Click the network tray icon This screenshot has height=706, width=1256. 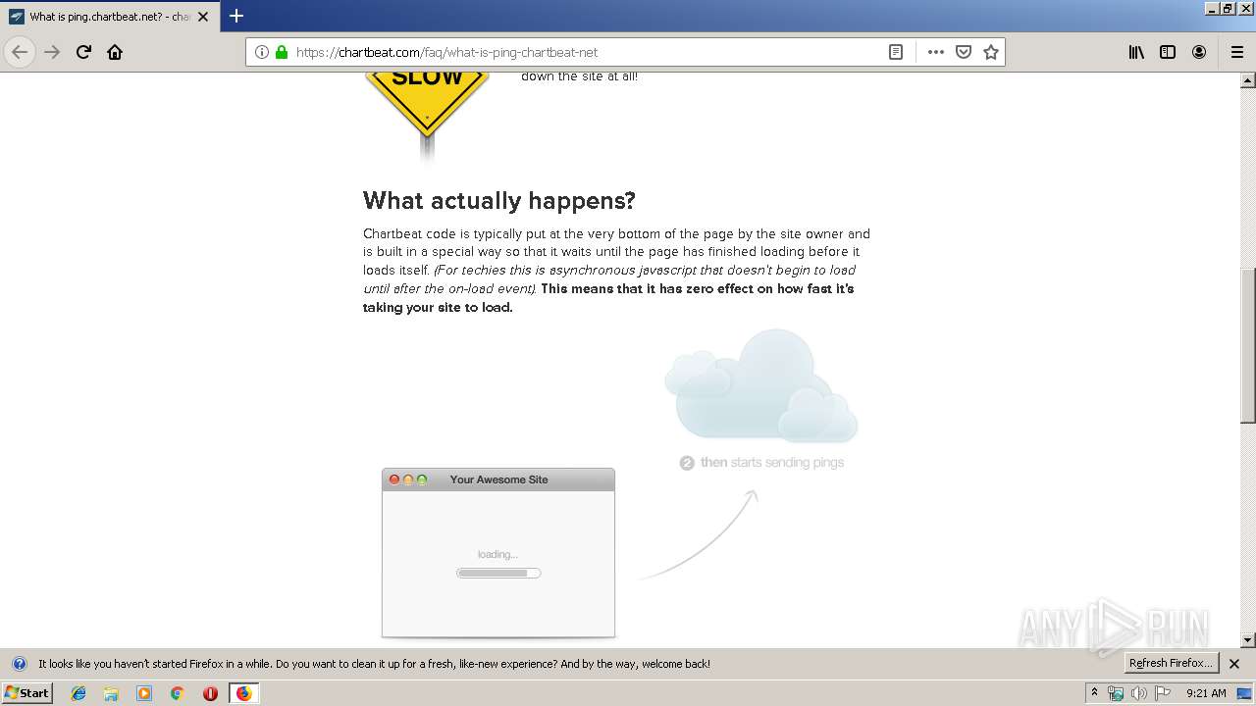[1116, 693]
